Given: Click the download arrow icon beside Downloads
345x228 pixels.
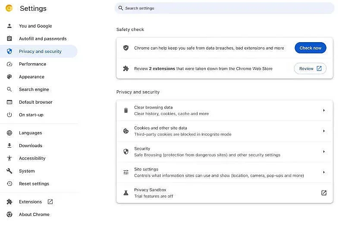Looking at the screenshot, I should pyautogui.click(x=9, y=145).
